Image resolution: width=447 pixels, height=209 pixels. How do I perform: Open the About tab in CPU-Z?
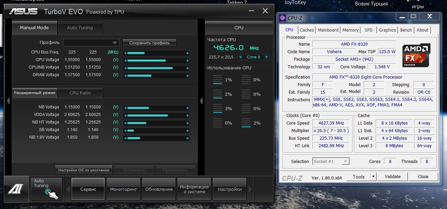(x=422, y=30)
